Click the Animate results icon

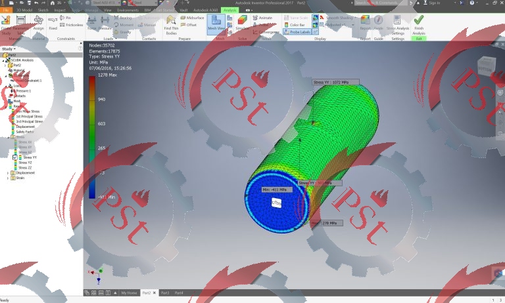click(x=264, y=18)
